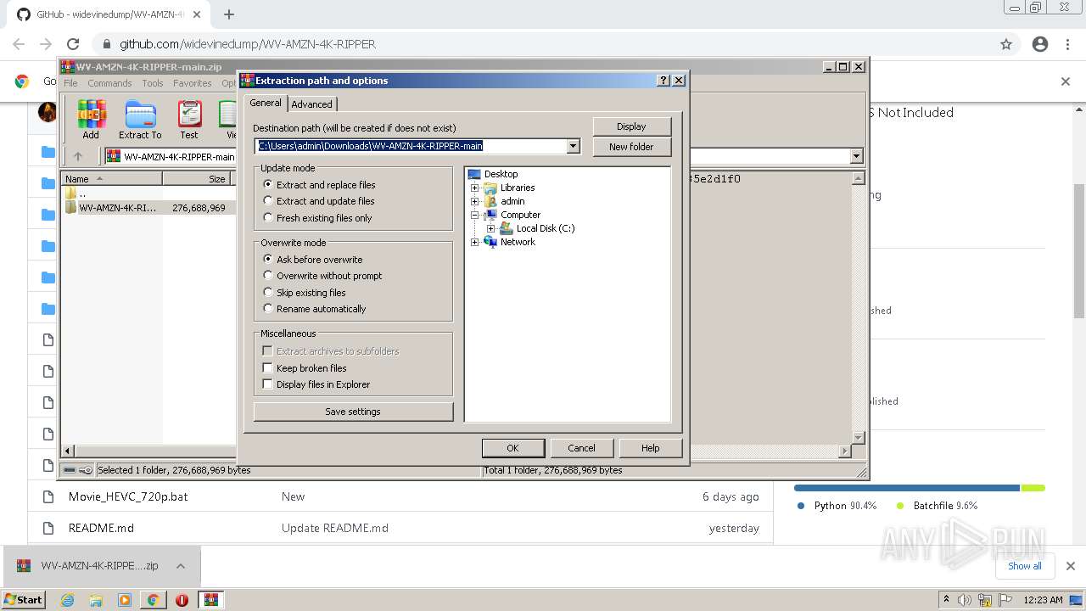The width and height of the screenshot is (1086, 611).
Task: Open Windows Explorer folder in taskbar
Action: [x=96, y=600]
